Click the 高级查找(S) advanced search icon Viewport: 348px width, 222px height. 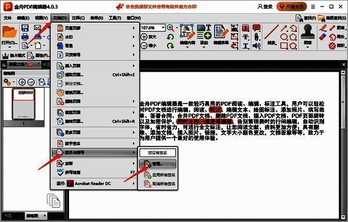click(332, 18)
